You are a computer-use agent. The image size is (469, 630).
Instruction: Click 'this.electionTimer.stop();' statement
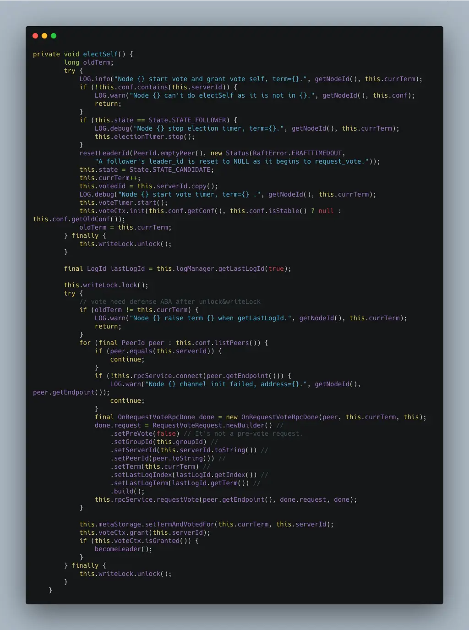pyautogui.click(x=145, y=137)
